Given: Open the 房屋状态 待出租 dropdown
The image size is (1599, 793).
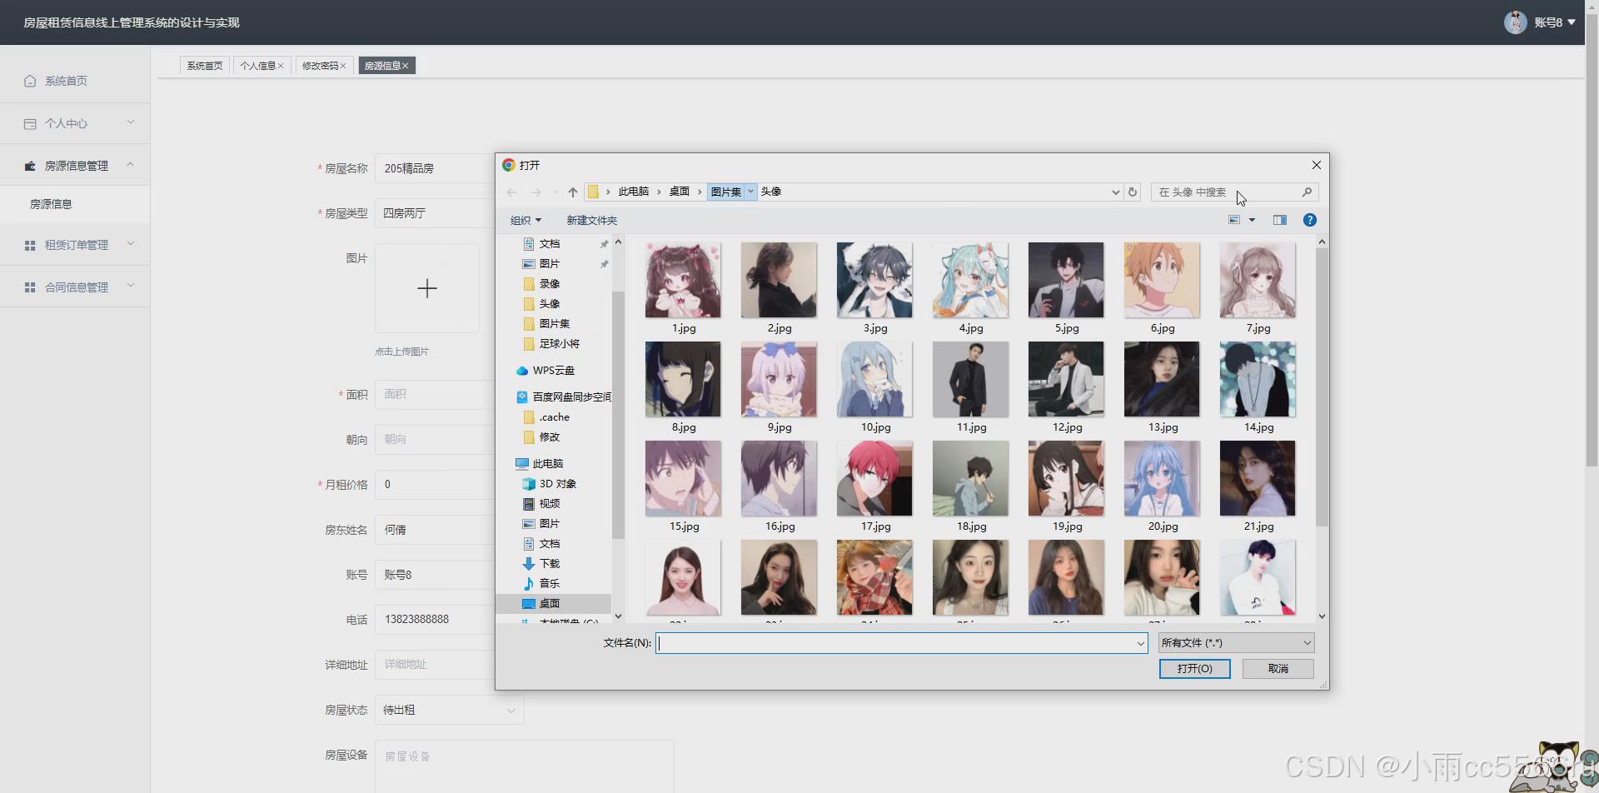Looking at the screenshot, I should 449,710.
